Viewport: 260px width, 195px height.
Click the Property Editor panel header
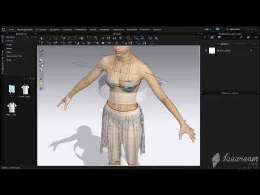(x=230, y=93)
